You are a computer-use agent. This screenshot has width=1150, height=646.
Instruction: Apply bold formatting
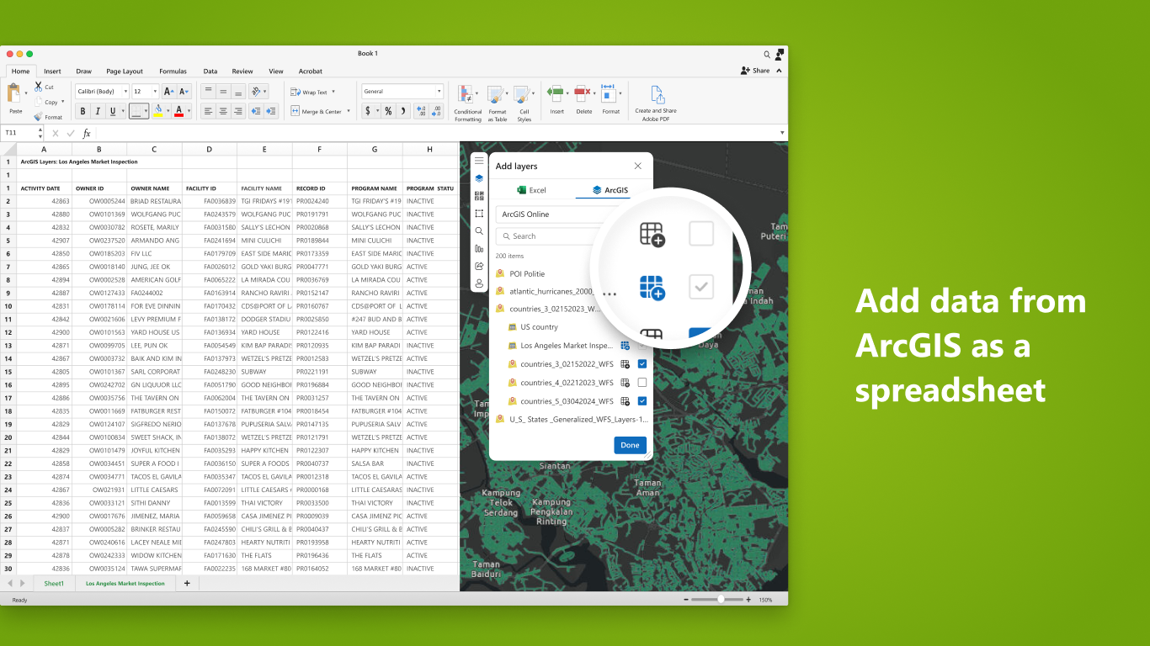point(83,111)
